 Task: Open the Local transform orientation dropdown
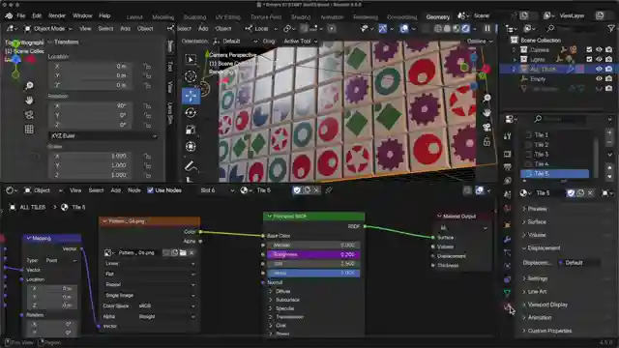[x=262, y=28]
